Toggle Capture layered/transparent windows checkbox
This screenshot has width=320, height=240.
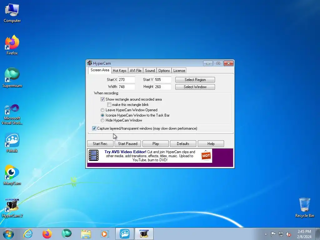94,128
